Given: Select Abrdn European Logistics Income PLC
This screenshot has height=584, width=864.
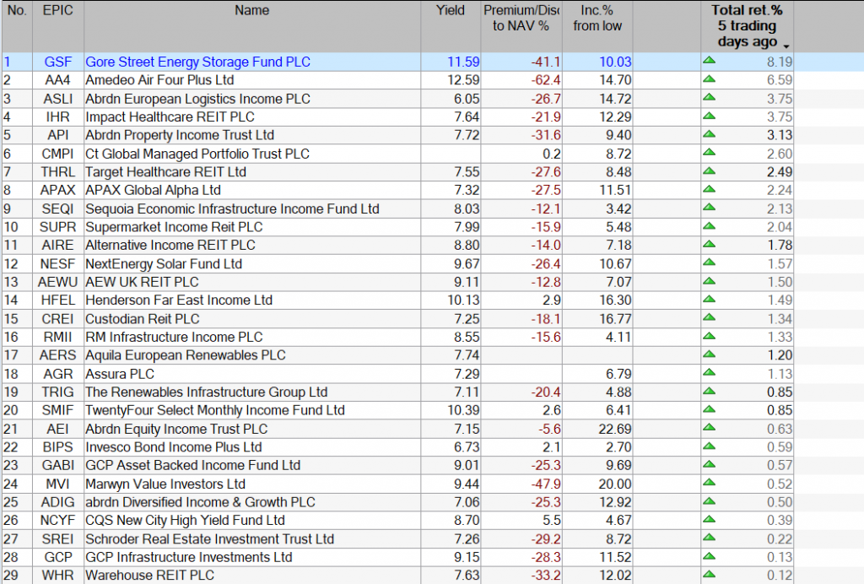Looking at the screenshot, I should [x=197, y=99].
